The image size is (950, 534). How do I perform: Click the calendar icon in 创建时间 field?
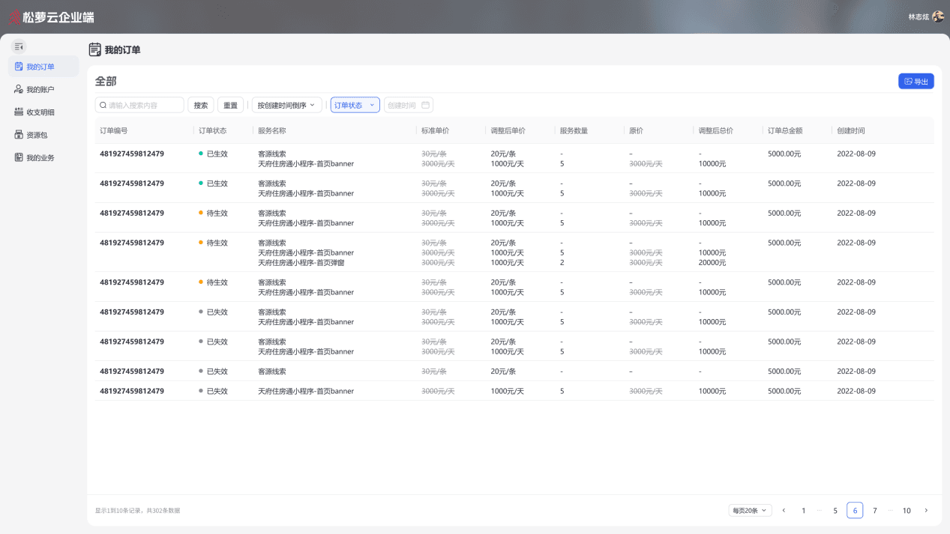(425, 106)
